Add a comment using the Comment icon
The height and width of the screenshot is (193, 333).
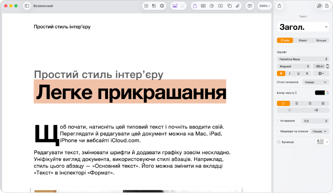pos(250,6)
